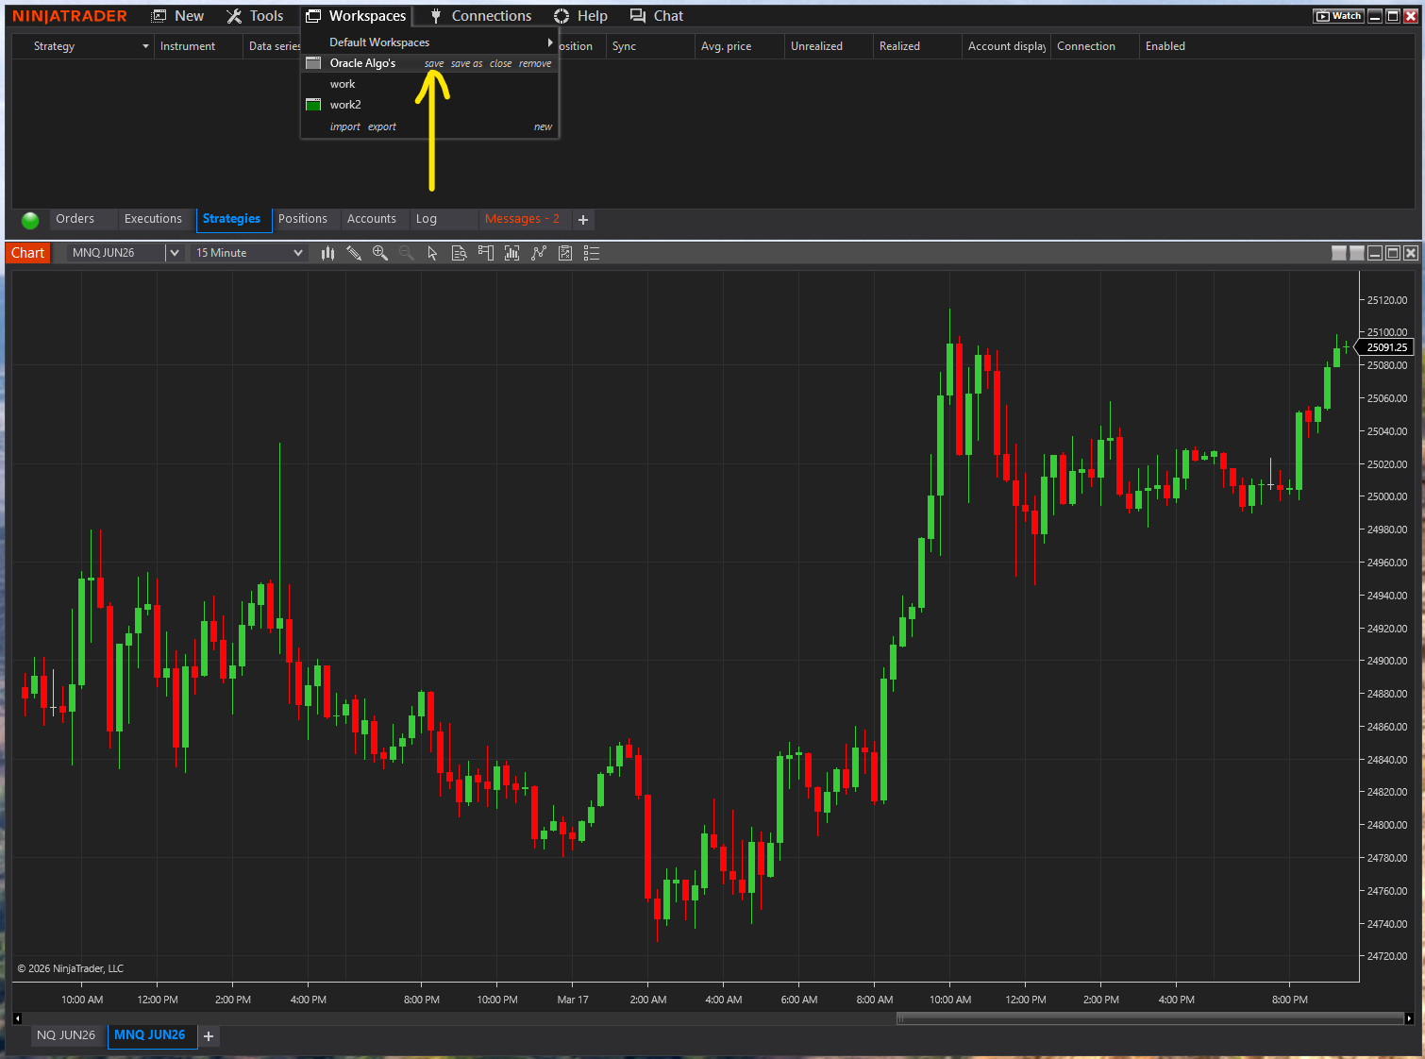Select the drawing tools pencil icon
Image resolution: width=1425 pixels, height=1059 pixels.
[x=354, y=253]
